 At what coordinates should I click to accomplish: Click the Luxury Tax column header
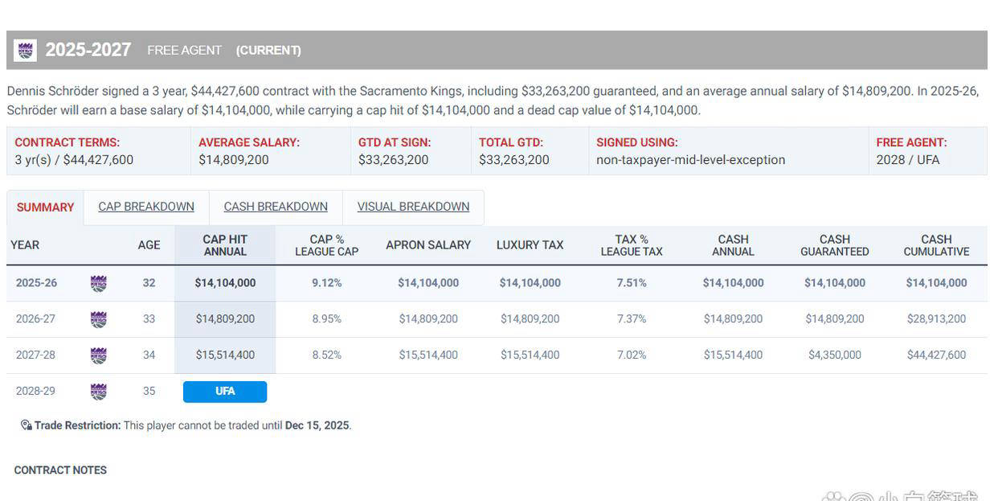(x=530, y=245)
